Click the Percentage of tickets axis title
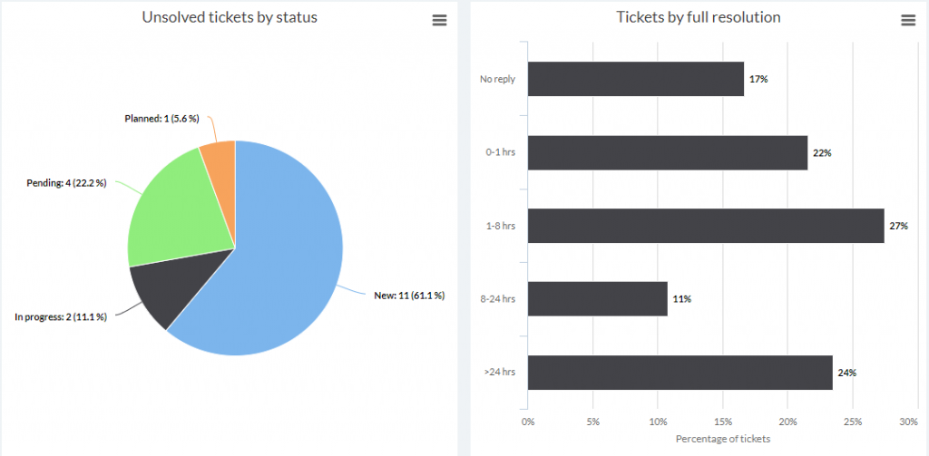The height and width of the screenshot is (456, 929). point(723,439)
